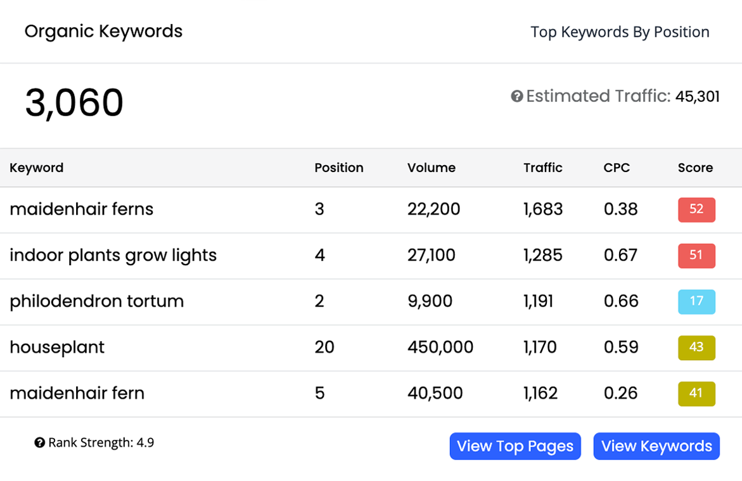Image resolution: width=742 pixels, height=481 pixels.
Task: Open the View Top Pages report
Action: point(515,446)
